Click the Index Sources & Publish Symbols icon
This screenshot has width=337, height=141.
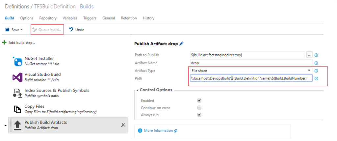[17, 93]
